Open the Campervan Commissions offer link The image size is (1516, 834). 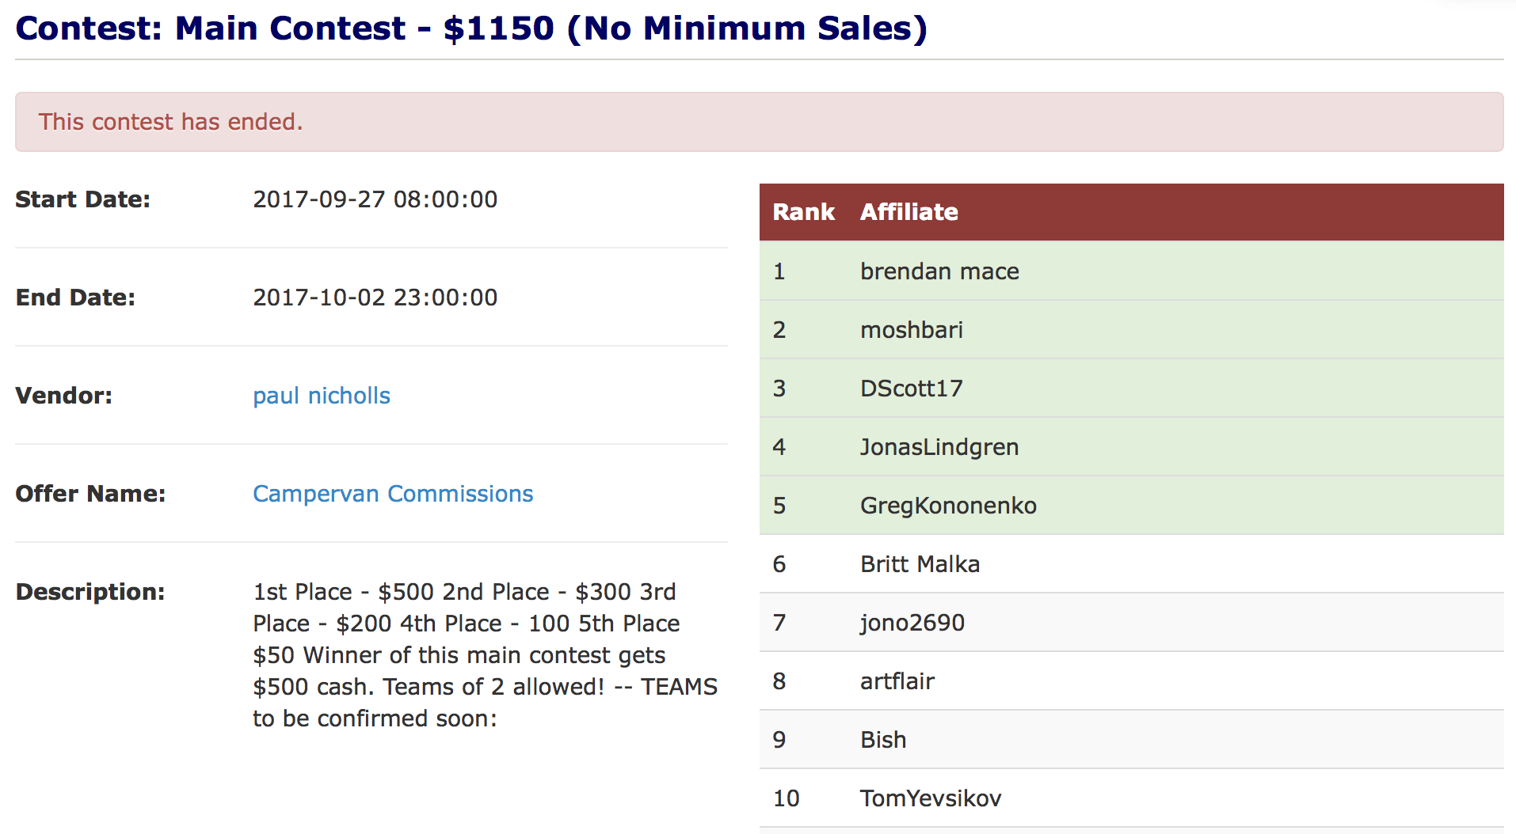click(393, 494)
